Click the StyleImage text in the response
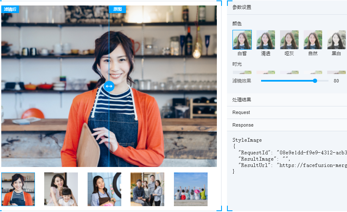 (x=247, y=140)
